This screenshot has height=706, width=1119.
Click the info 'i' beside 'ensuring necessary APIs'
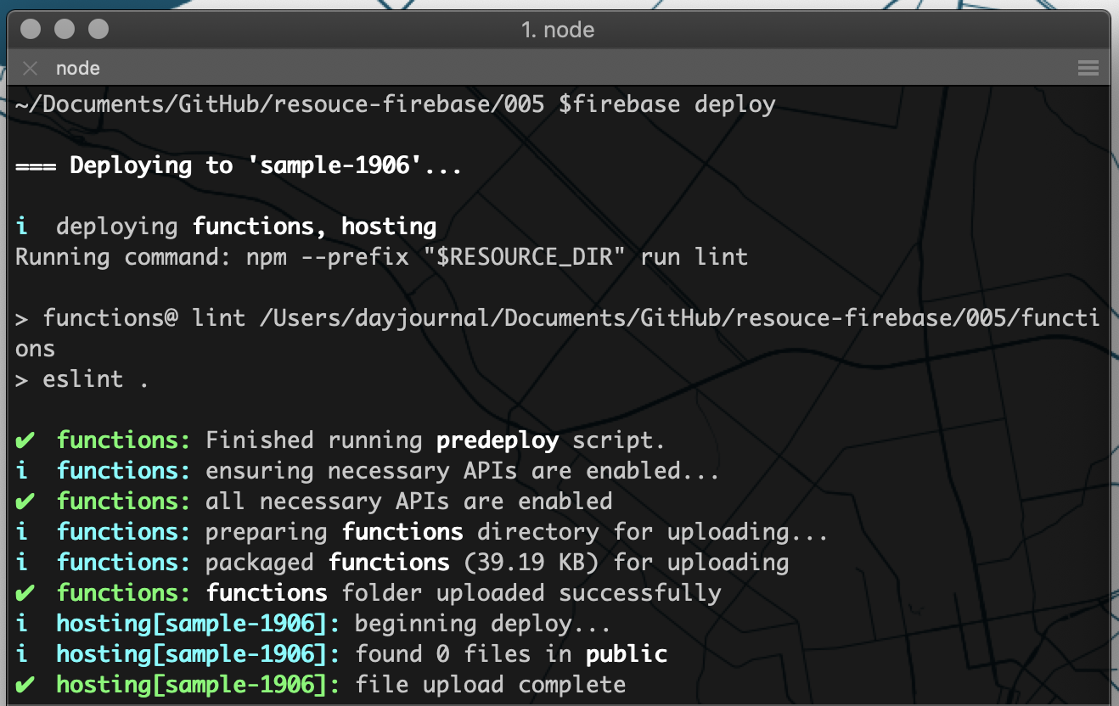(22, 471)
